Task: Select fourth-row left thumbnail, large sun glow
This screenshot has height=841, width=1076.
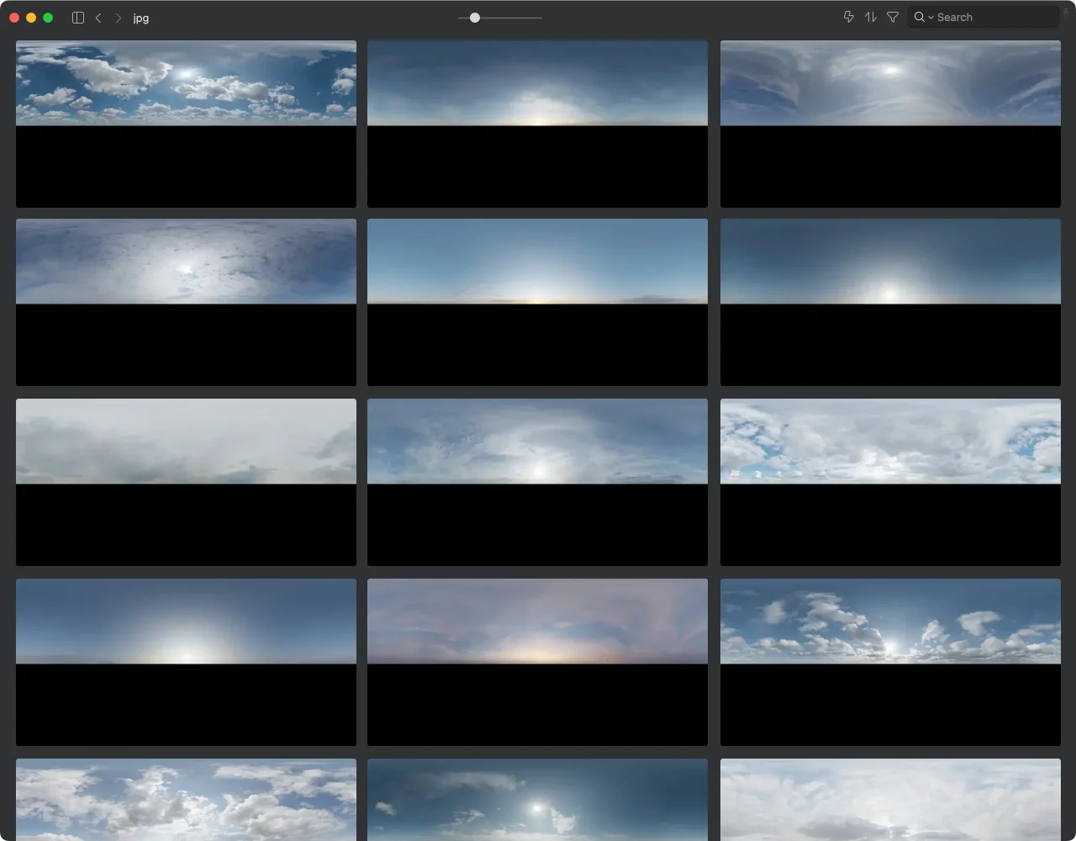Action: point(186,662)
